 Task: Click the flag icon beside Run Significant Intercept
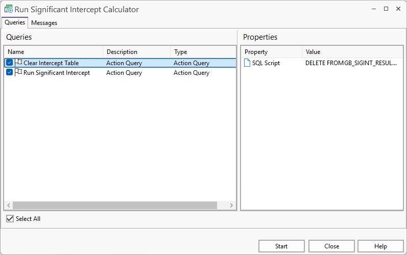click(x=18, y=72)
